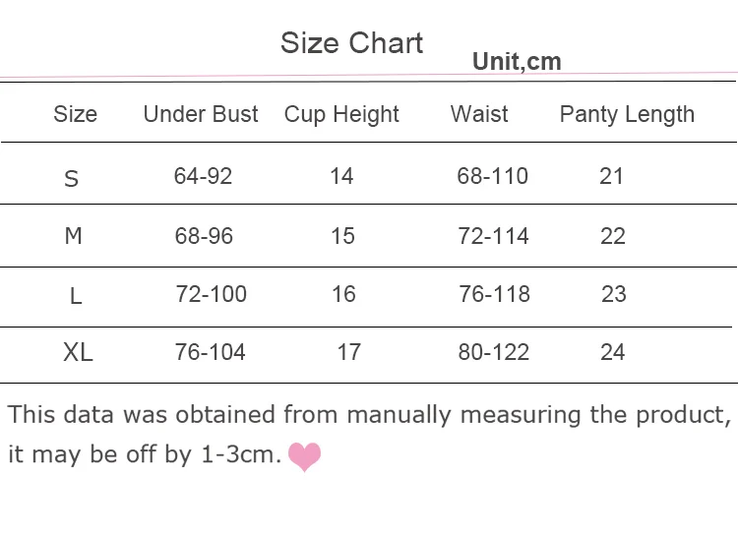738x537 pixels.
Task: Click the S size row label
Action: 71,179
